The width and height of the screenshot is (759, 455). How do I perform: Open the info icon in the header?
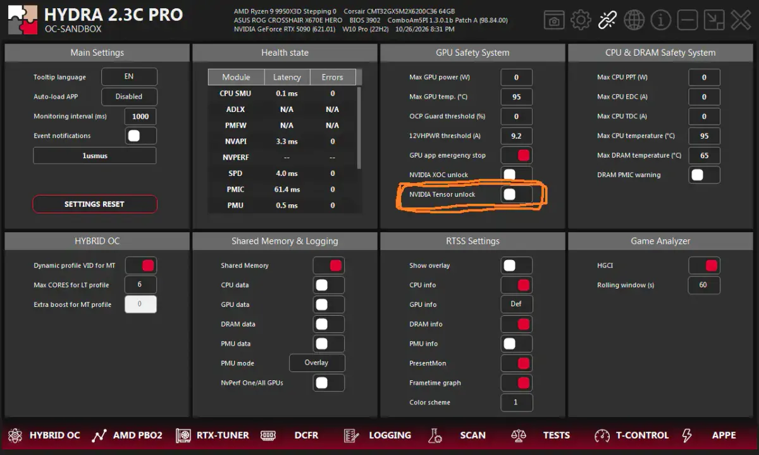coord(660,20)
